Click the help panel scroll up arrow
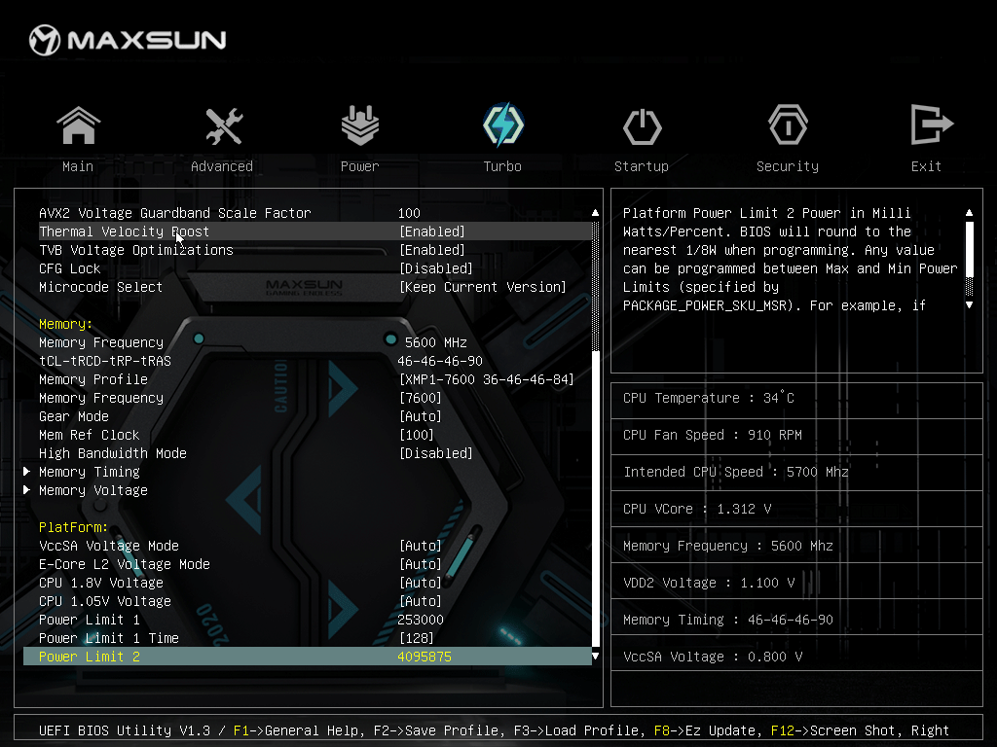The height and width of the screenshot is (747, 997). pyautogui.click(x=969, y=213)
